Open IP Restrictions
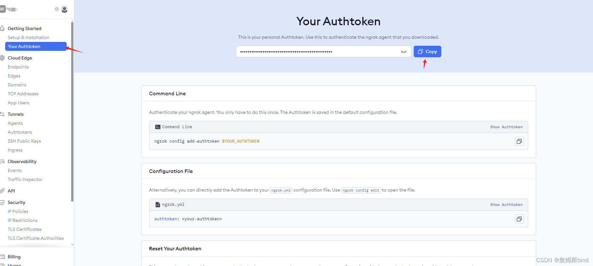This screenshot has height=266, width=593. (22, 220)
